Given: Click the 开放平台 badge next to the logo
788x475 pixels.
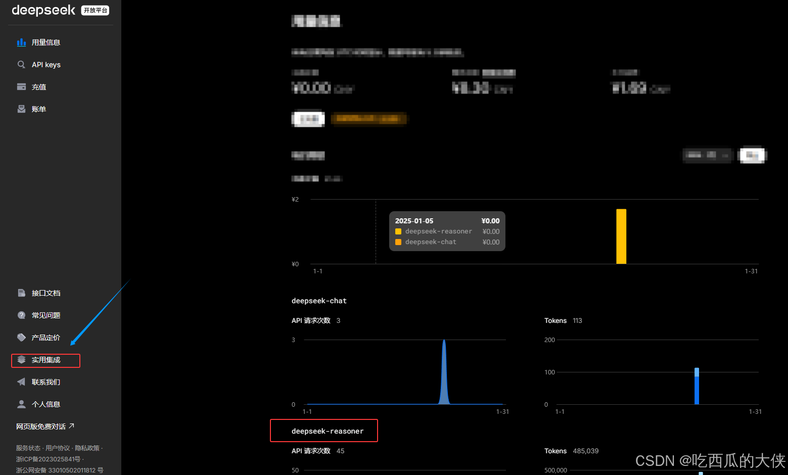Looking at the screenshot, I should point(96,11).
